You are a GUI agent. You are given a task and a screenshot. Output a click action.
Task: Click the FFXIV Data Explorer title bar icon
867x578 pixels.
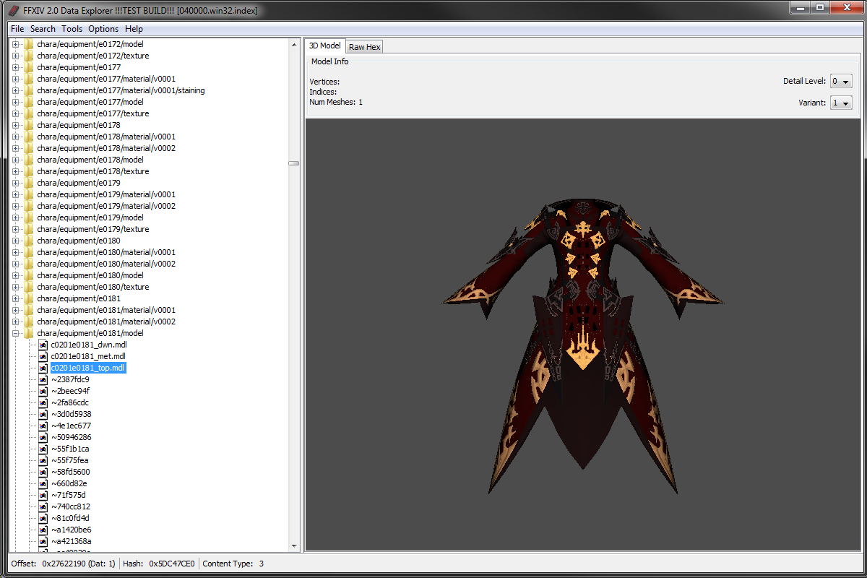pyautogui.click(x=13, y=10)
